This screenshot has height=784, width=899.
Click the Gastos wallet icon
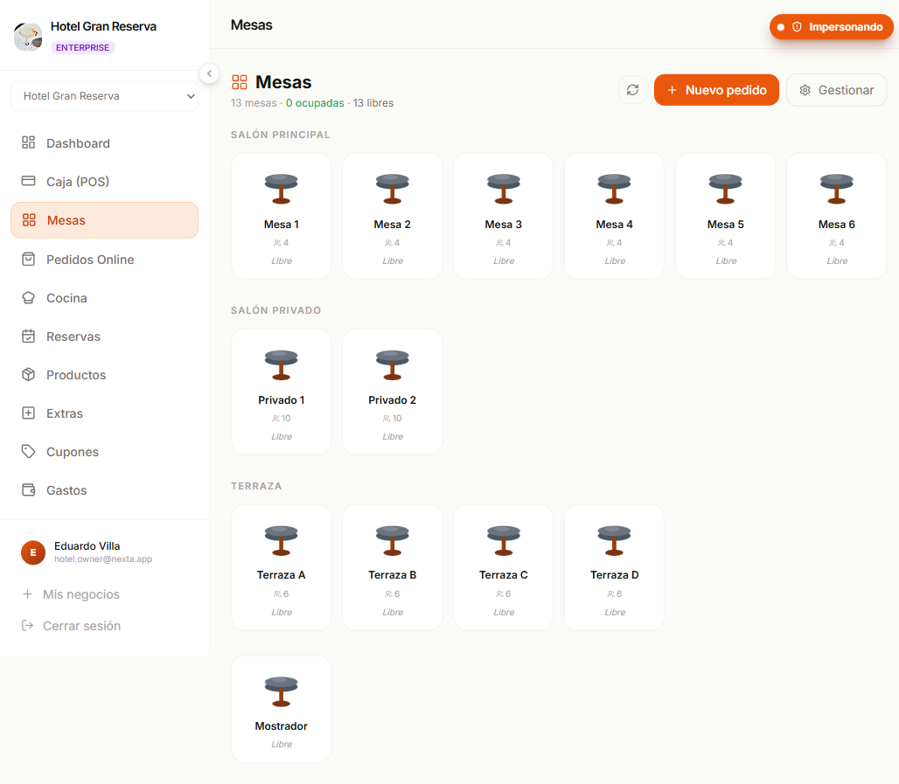coord(28,490)
